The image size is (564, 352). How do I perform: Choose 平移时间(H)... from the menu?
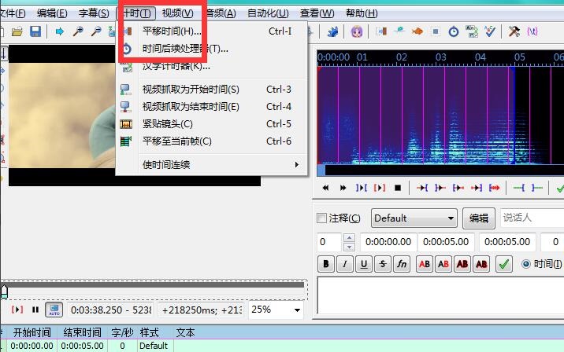point(211,31)
